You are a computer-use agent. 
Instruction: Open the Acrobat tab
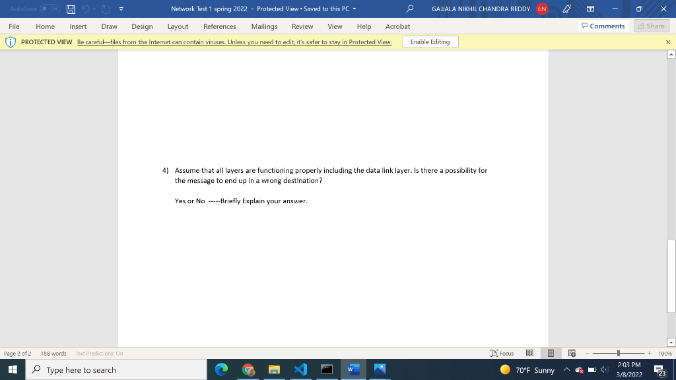[397, 26]
